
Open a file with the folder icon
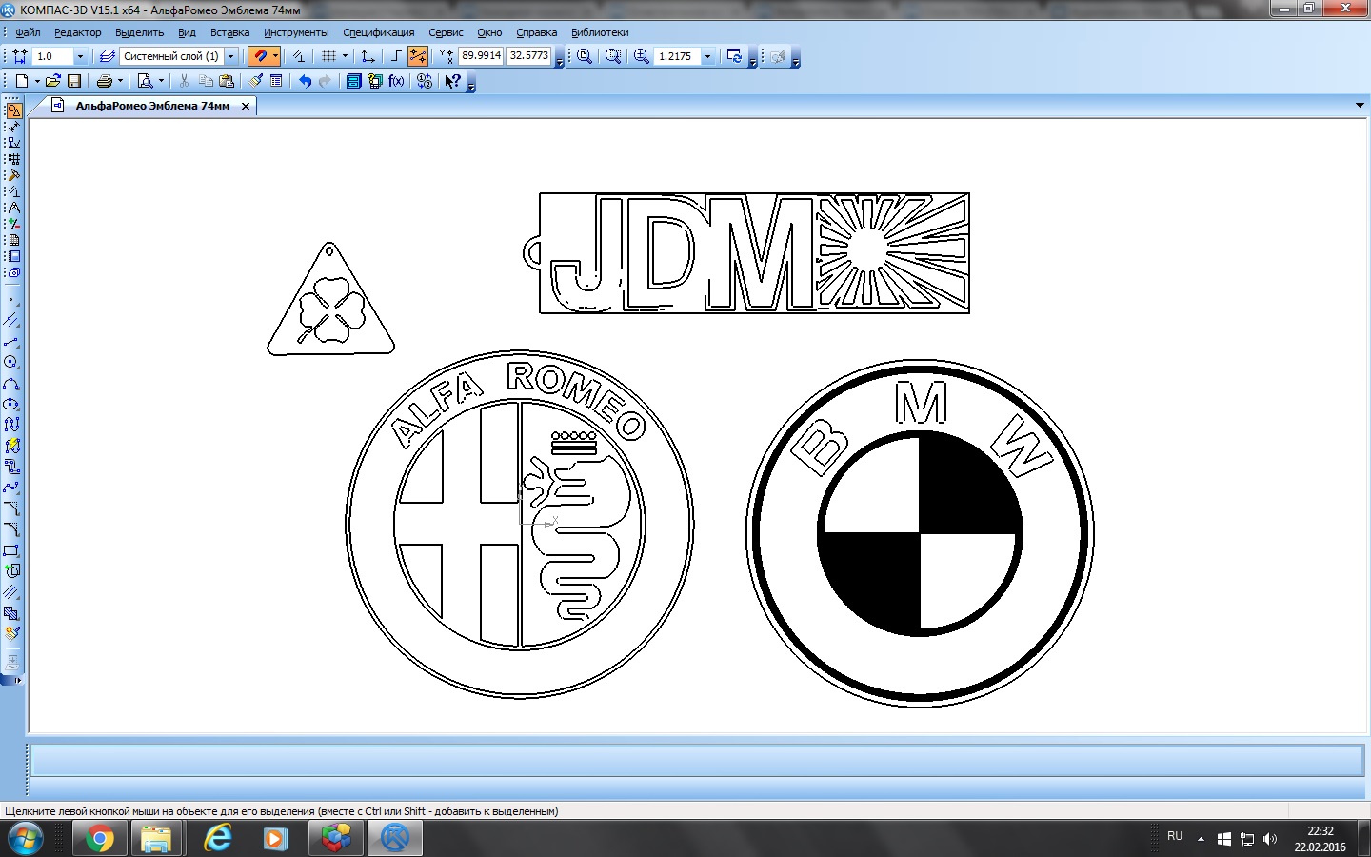pos(53,81)
